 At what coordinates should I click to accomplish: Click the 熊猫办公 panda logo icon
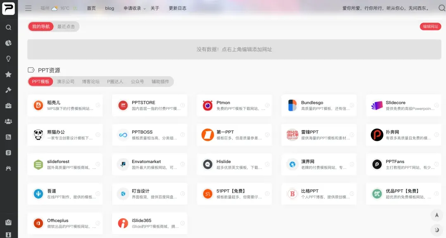pos(38,135)
